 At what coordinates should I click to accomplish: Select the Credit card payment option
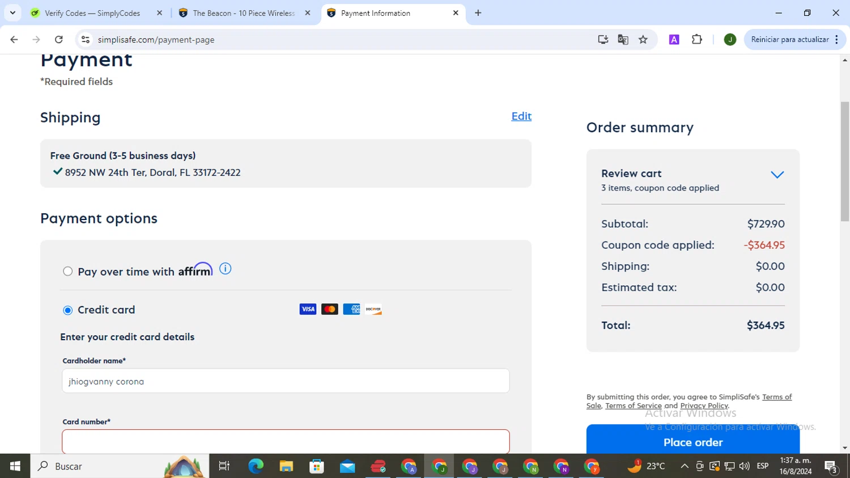point(68,310)
